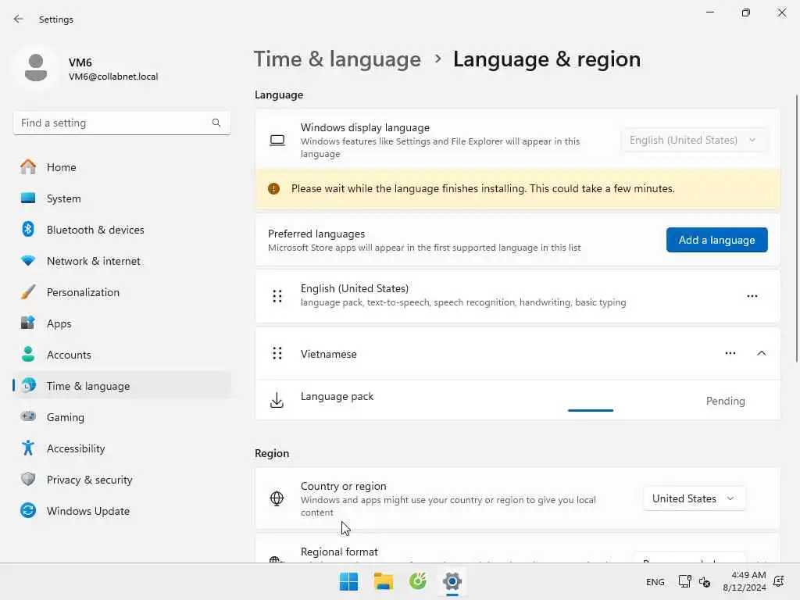Open more options for English (United States)
Screen dimensions: 800x600
[x=752, y=296]
